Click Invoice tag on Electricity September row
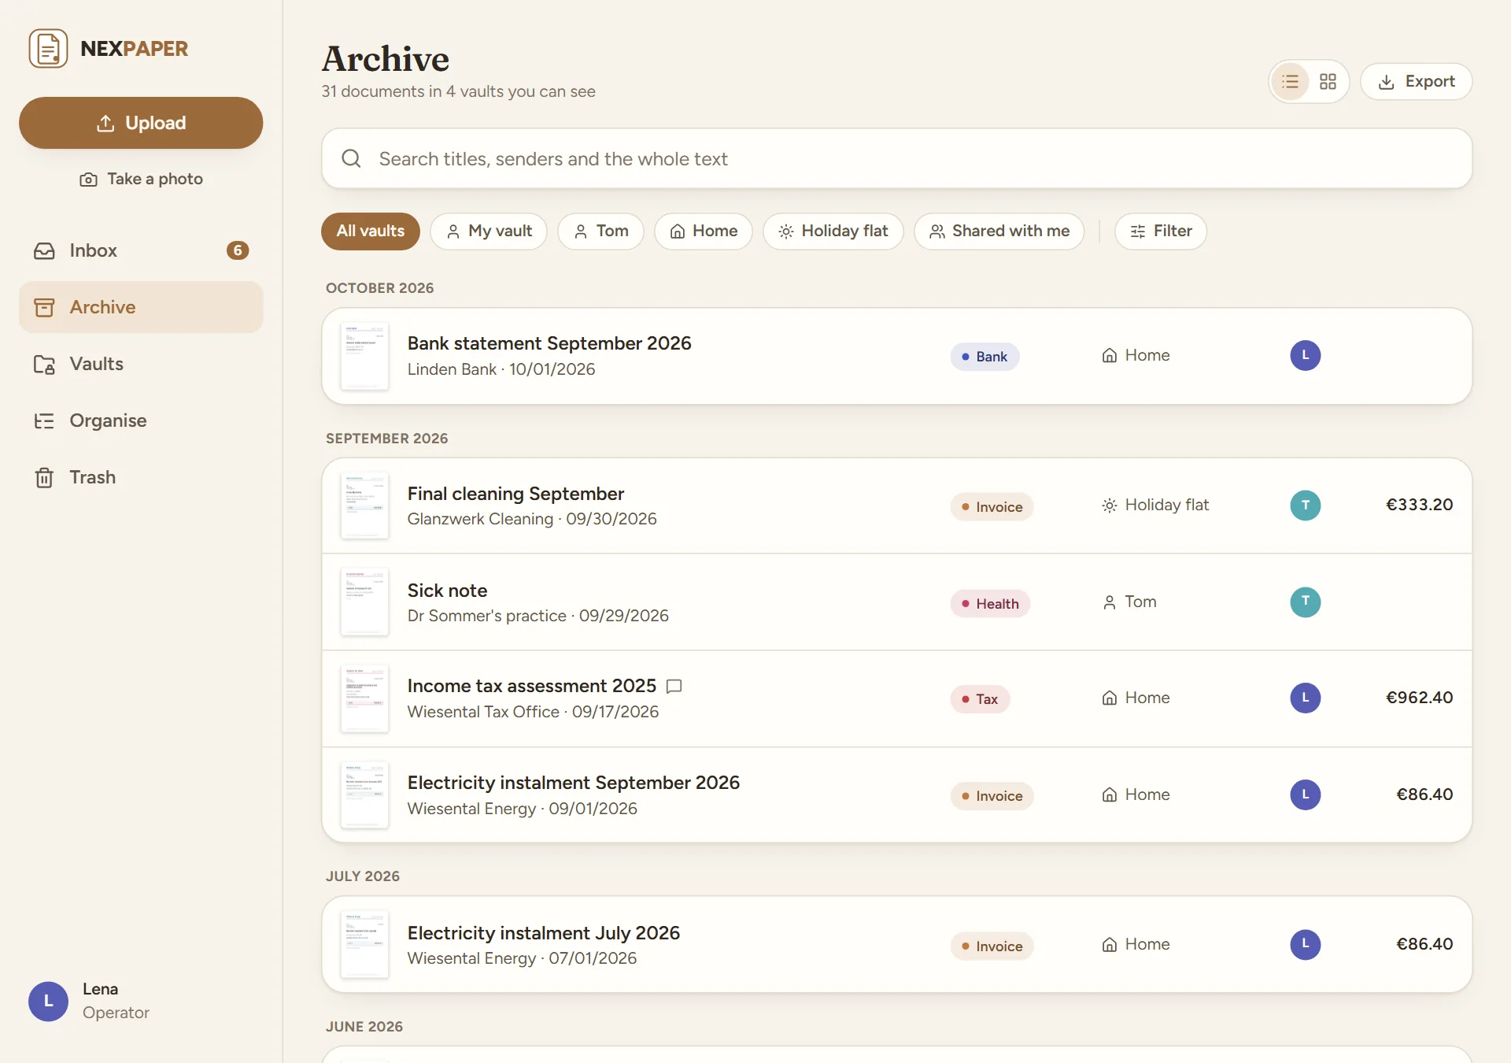Viewport: 1511px width, 1063px height. tap(992, 796)
